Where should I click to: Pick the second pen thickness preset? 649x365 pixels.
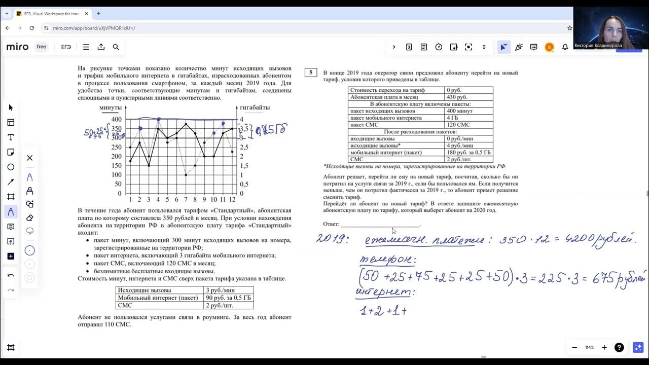pyautogui.click(x=29, y=264)
